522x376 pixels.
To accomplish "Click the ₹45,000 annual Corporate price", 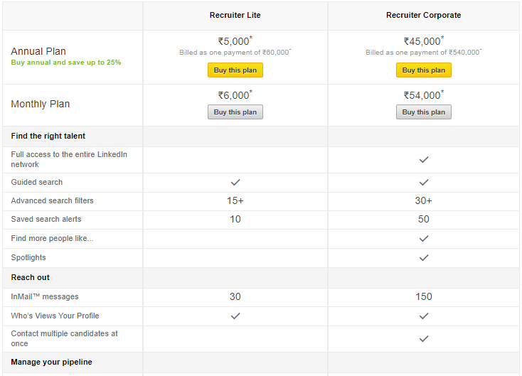I will (423, 41).
